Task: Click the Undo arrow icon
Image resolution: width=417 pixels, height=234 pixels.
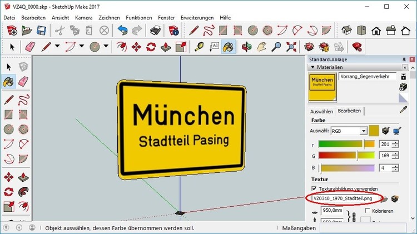Action: tap(122, 31)
